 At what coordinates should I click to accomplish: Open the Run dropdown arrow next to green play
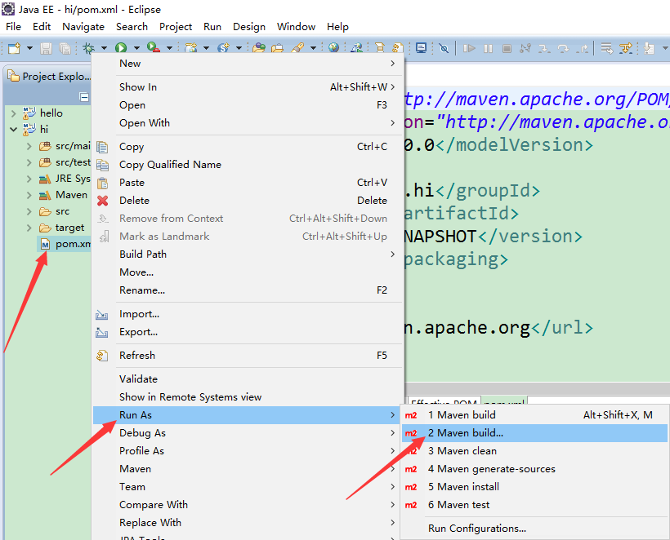(x=136, y=48)
